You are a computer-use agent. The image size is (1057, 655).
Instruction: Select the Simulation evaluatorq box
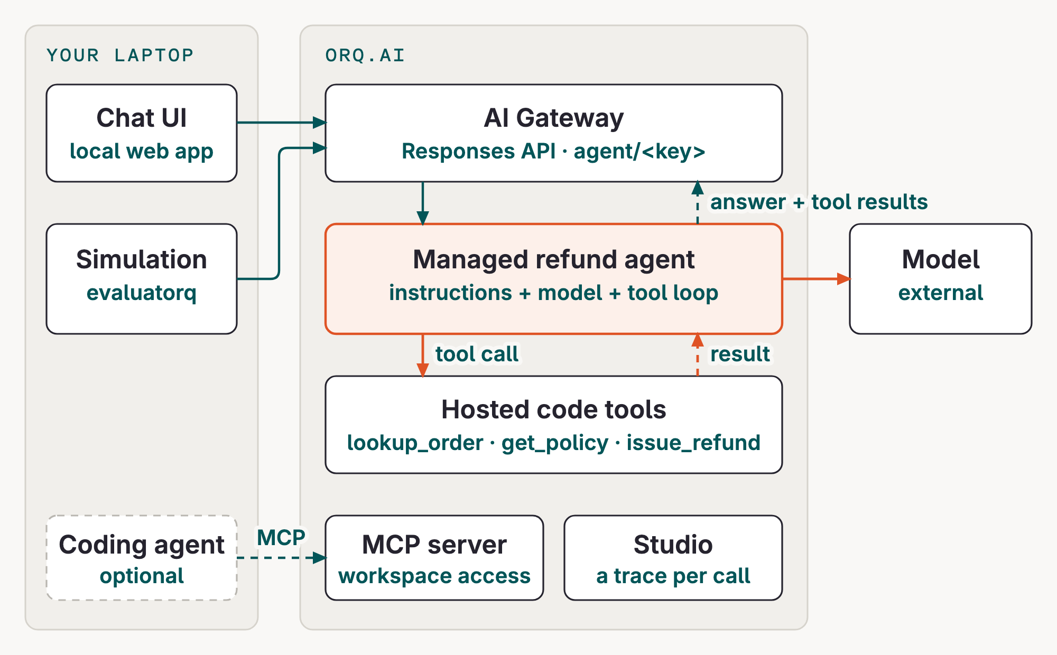point(142,279)
